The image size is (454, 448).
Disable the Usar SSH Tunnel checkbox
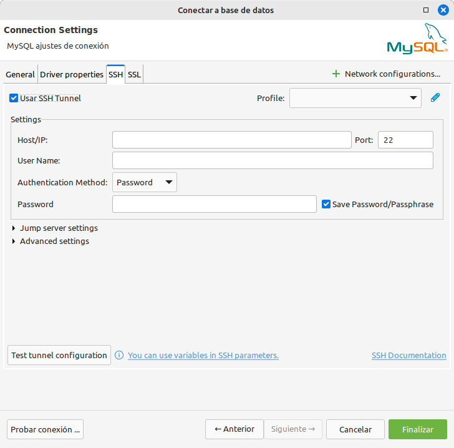[14, 98]
